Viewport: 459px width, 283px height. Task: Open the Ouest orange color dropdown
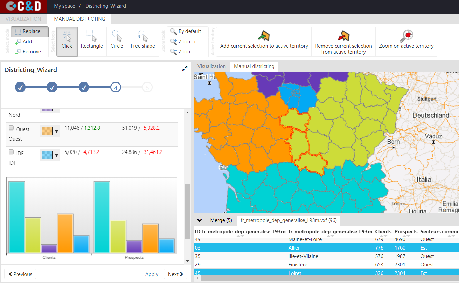(x=50, y=131)
